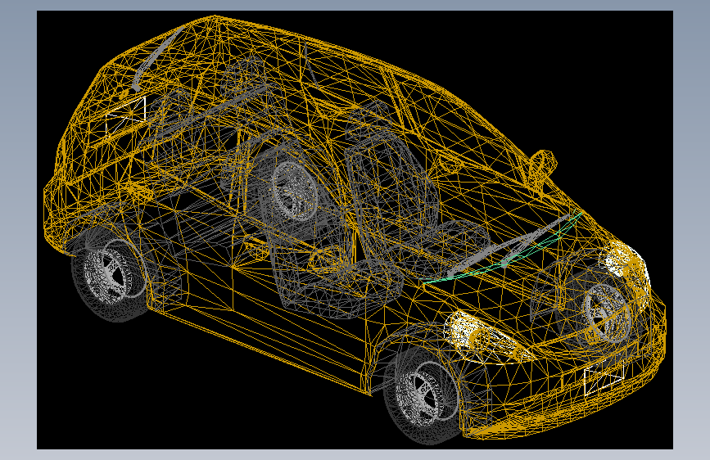Click the rear window wiper on the hatch
710x460 pixels.
[157, 59]
